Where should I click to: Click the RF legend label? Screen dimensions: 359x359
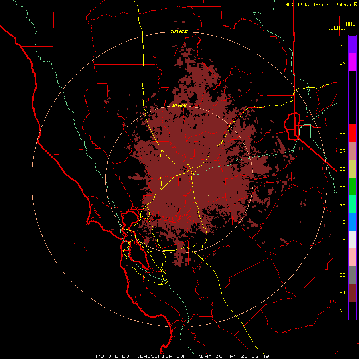(x=343, y=45)
